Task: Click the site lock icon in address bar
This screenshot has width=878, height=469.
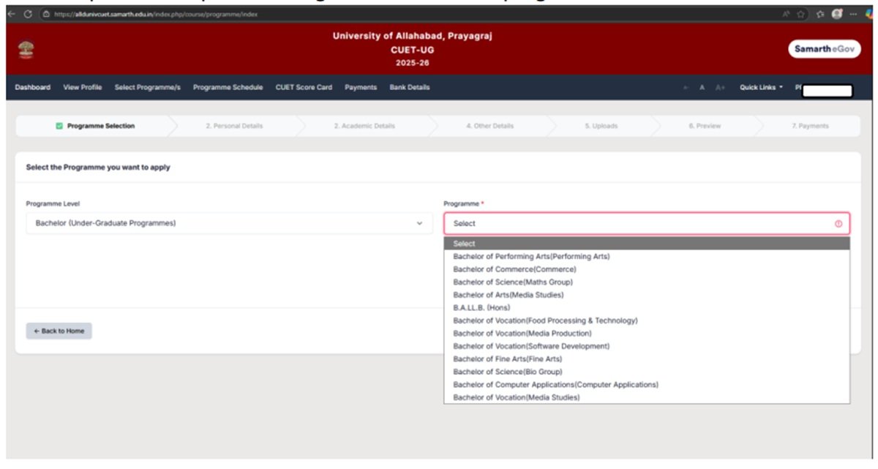Action: point(45,15)
